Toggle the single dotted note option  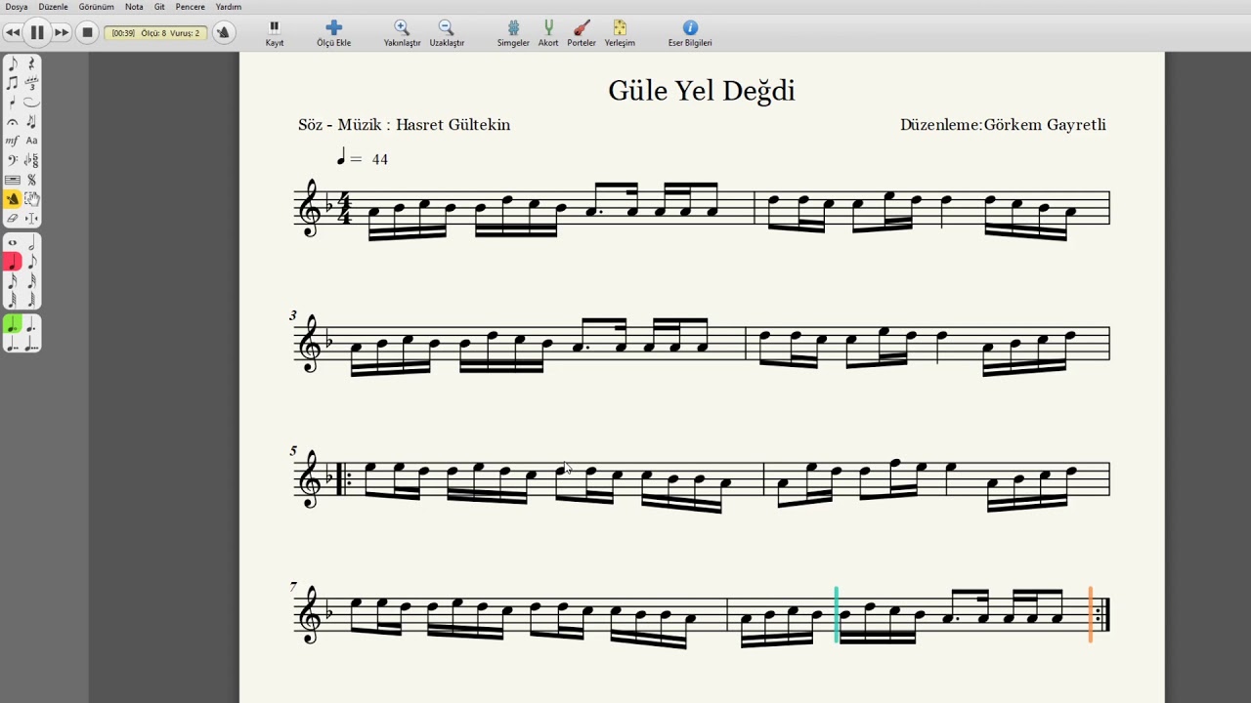pos(31,324)
